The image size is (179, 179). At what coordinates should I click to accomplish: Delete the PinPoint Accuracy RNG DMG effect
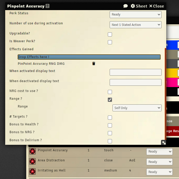pyautogui.click(x=94, y=63)
